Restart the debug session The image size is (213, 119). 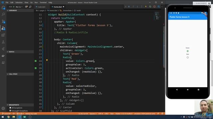point(150,7)
